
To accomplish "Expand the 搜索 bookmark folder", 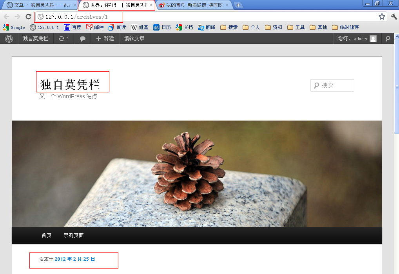I will 229,27.
